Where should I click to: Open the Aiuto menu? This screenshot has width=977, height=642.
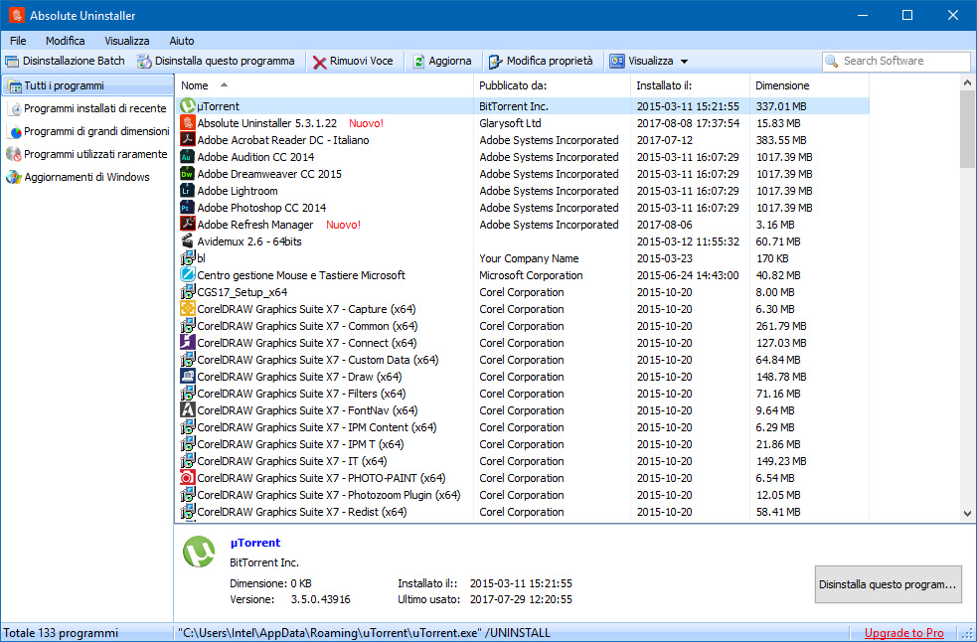[182, 41]
